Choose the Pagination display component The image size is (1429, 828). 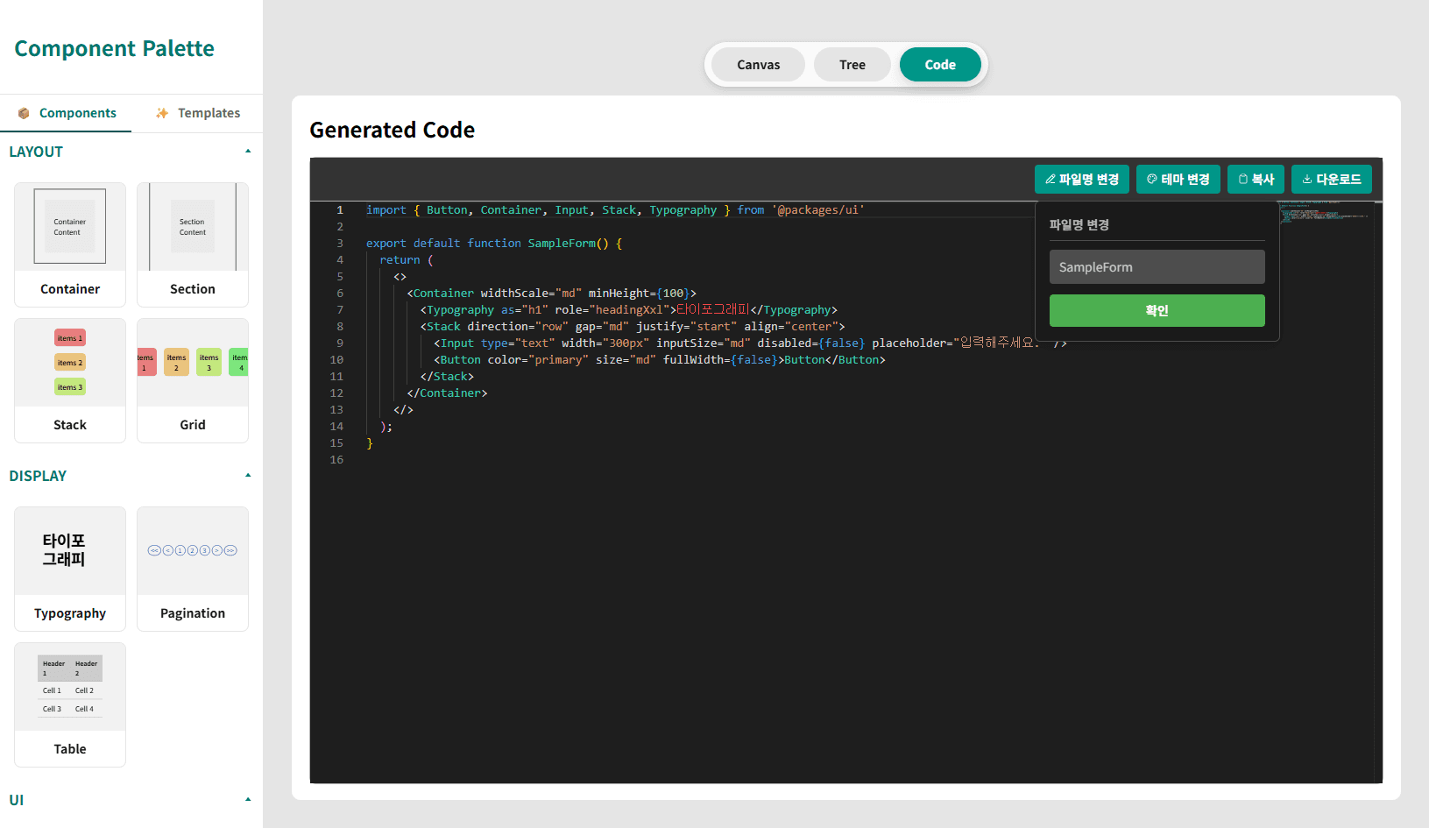tap(192, 569)
